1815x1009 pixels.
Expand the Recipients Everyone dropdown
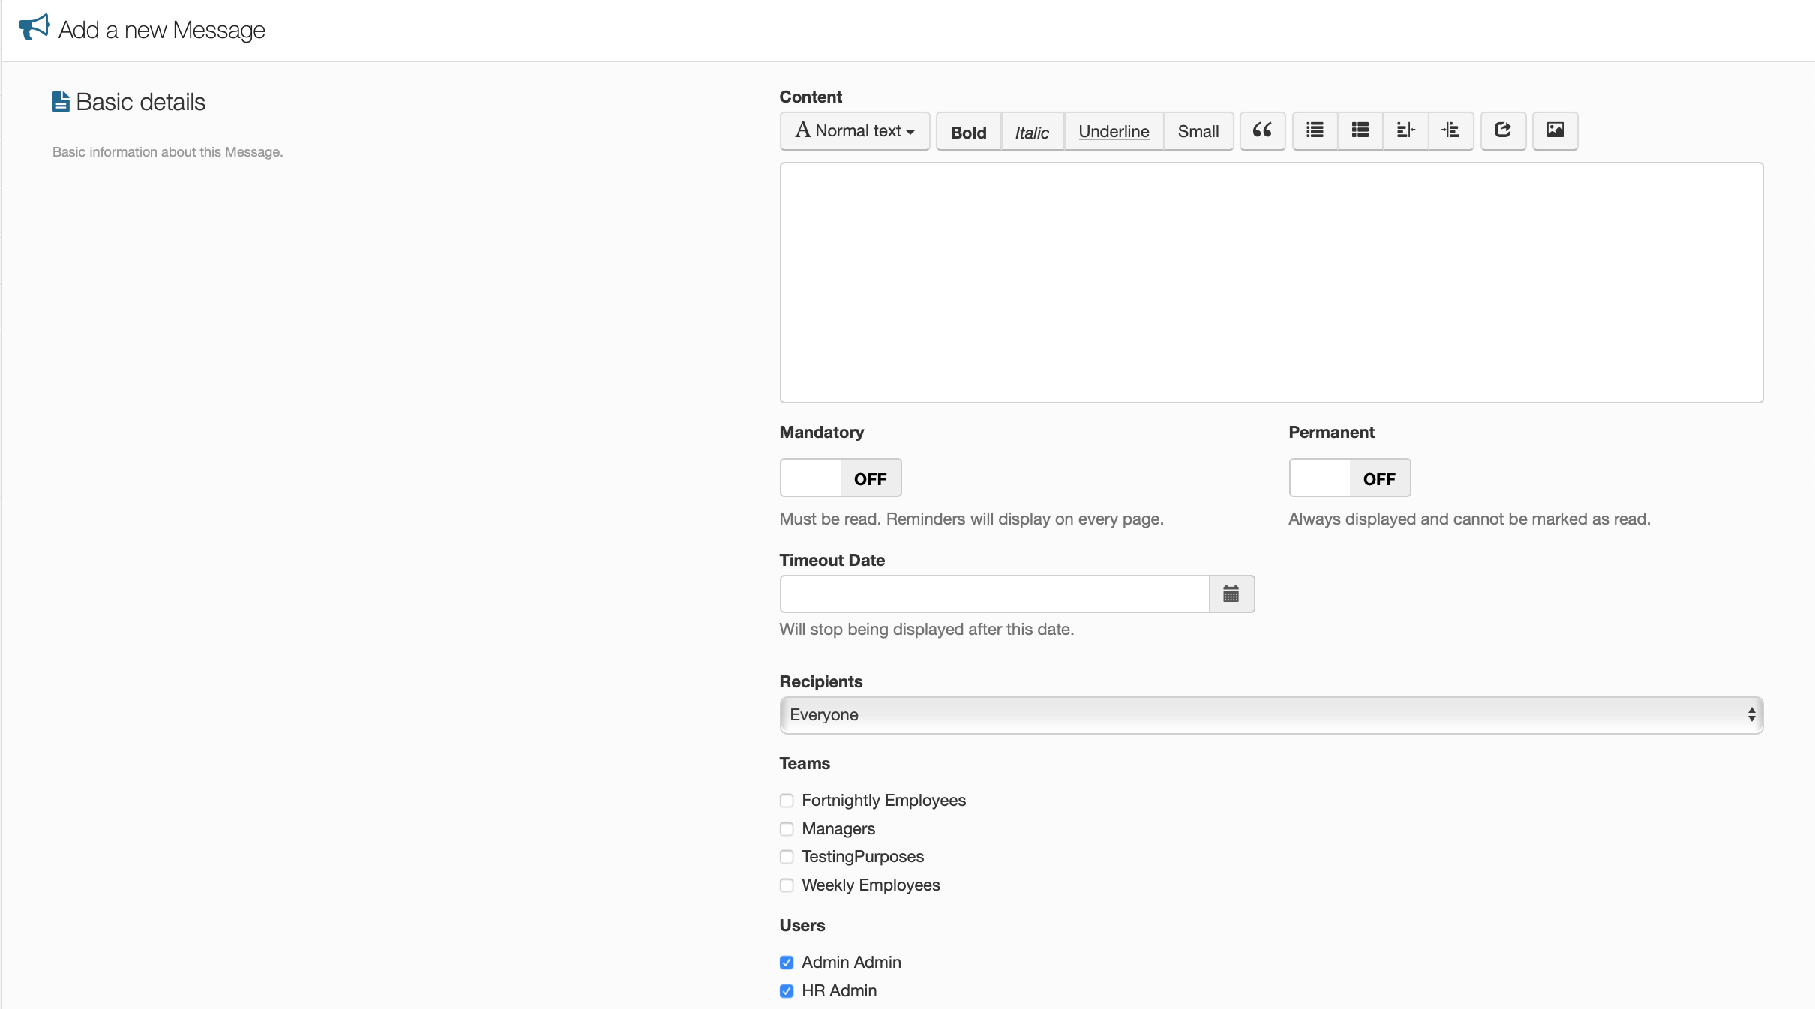pyautogui.click(x=1270, y=715)
